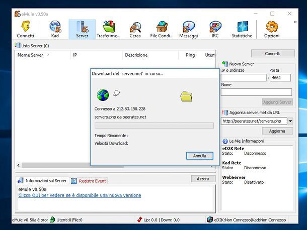The width and height of the screenshot is (307, 230).
Task: Click the 'WebServer' heading
Action: pyautogui.click(x=234, y=177)
